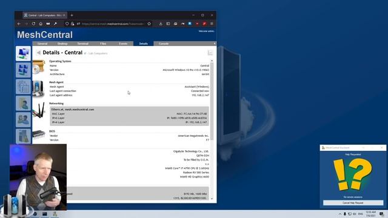Expand the arrow at end of tab bar

(x=215, y=44)
